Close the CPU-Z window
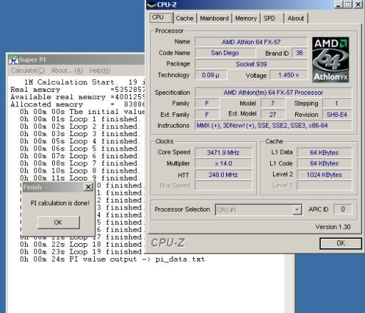 358,4
